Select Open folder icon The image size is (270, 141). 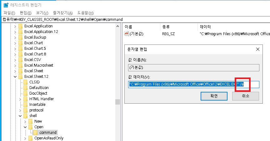pyautogui.click(x=31, y=127)
